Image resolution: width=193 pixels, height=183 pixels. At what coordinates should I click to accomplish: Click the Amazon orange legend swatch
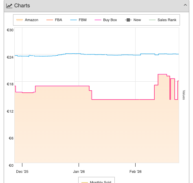[20, 20]
